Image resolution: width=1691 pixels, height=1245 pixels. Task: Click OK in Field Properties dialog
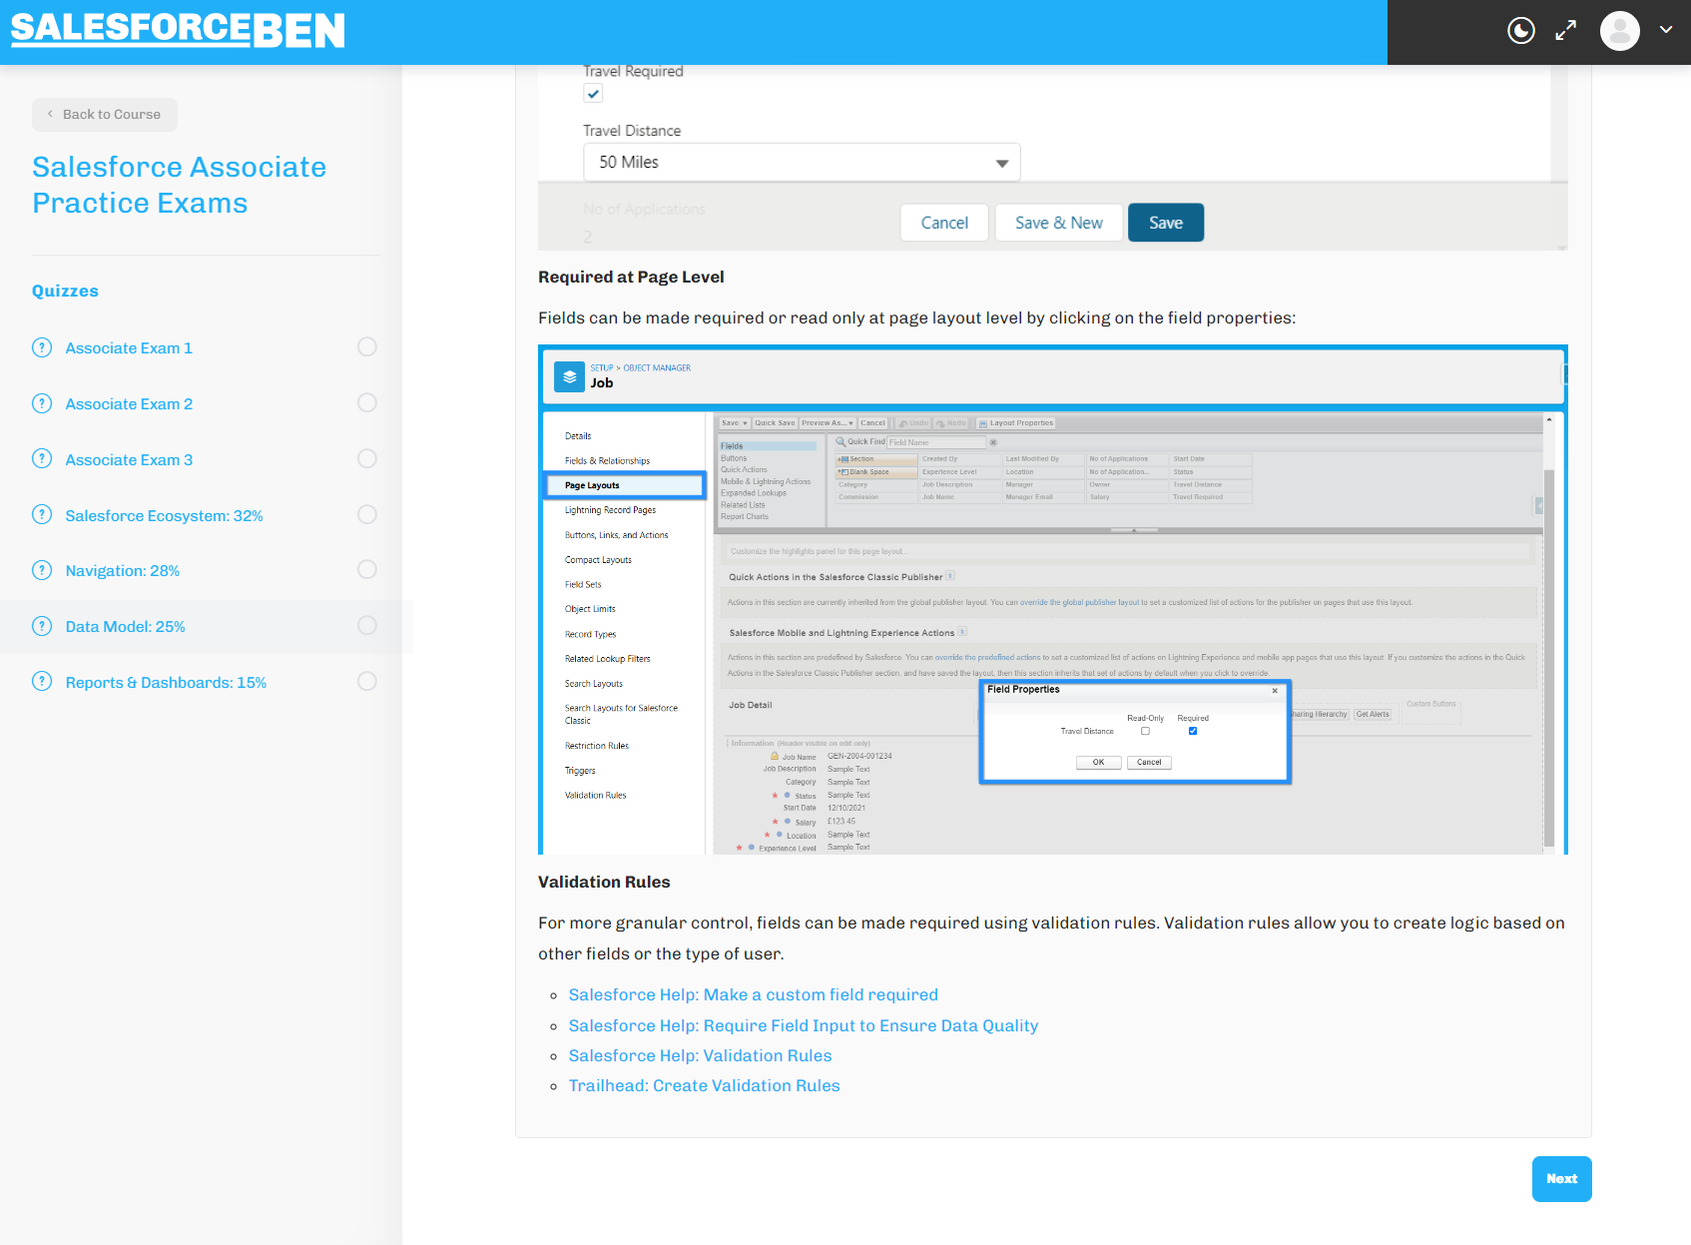pyautogui.click(x=1098, y=763)
